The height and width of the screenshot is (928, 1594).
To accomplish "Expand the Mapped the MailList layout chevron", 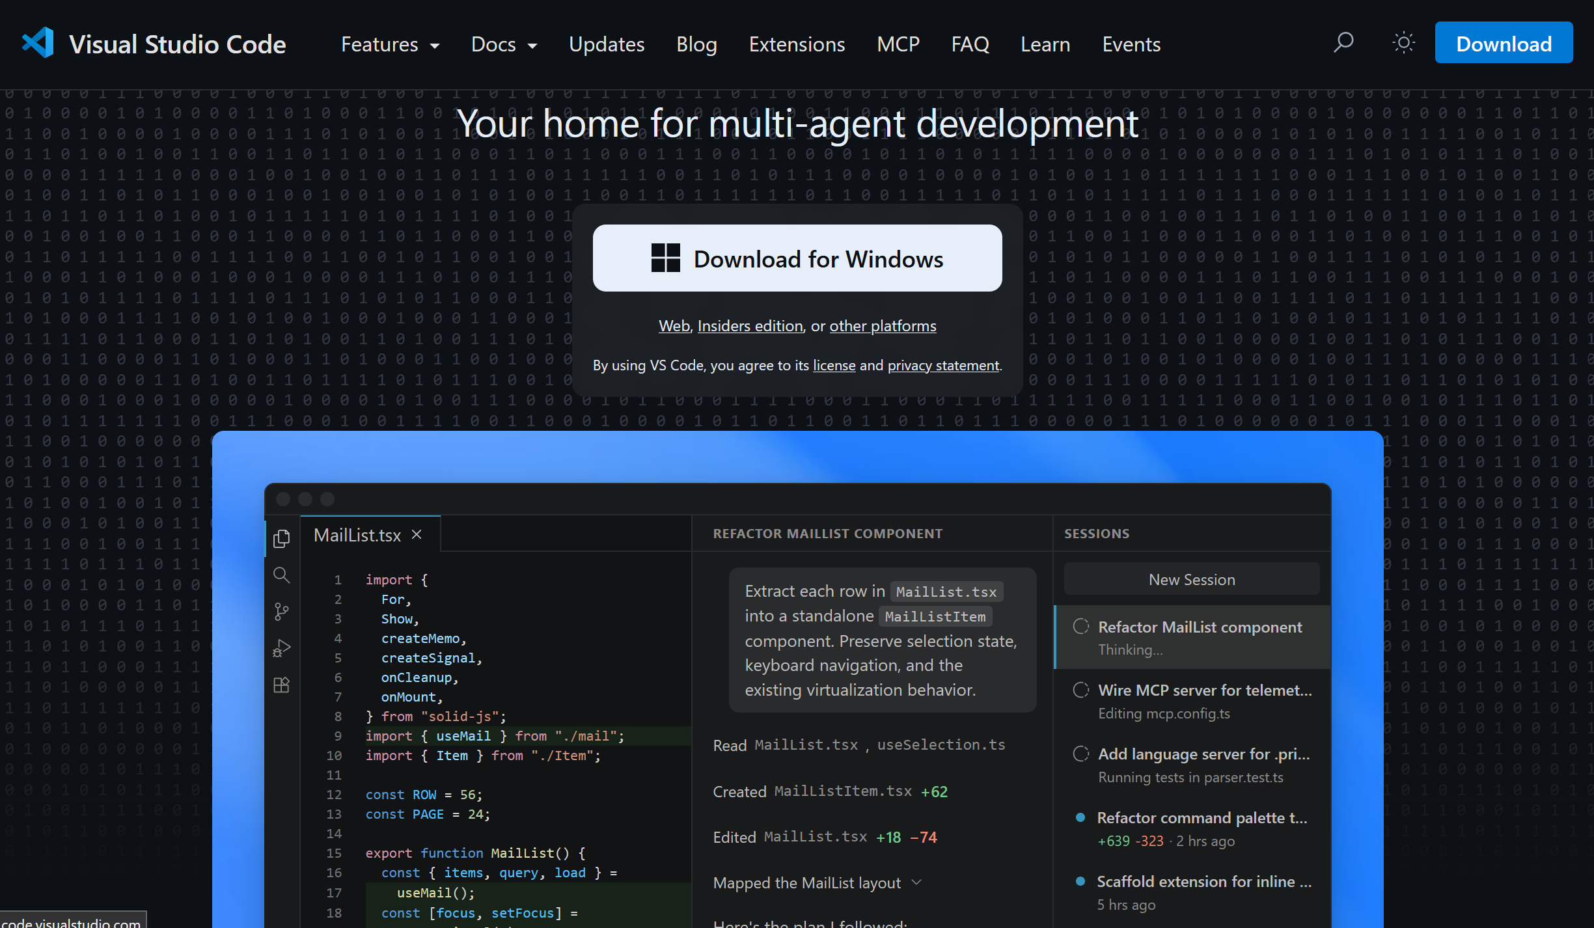I will 916,882.
